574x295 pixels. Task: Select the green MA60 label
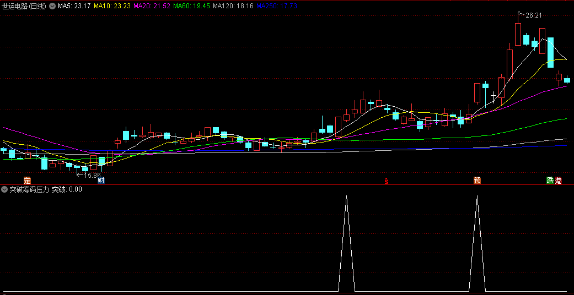[x=191, y=6]
